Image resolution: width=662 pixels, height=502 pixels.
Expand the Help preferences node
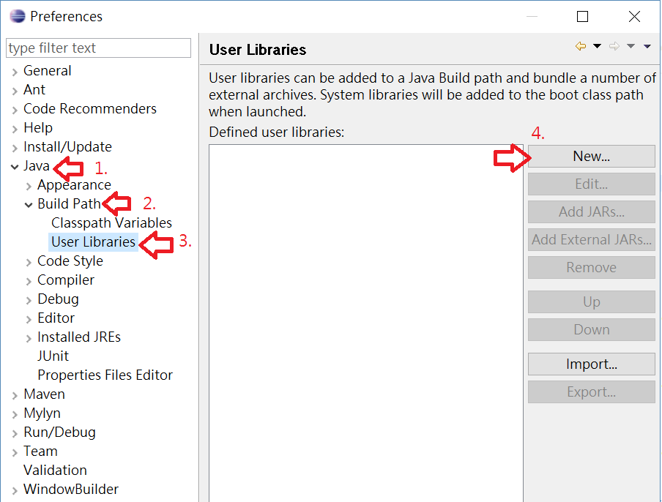tap(15, 129)
